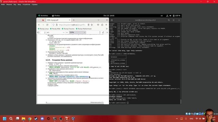
Task: Show hidden tray icons chevron
Action: [177, 119]
